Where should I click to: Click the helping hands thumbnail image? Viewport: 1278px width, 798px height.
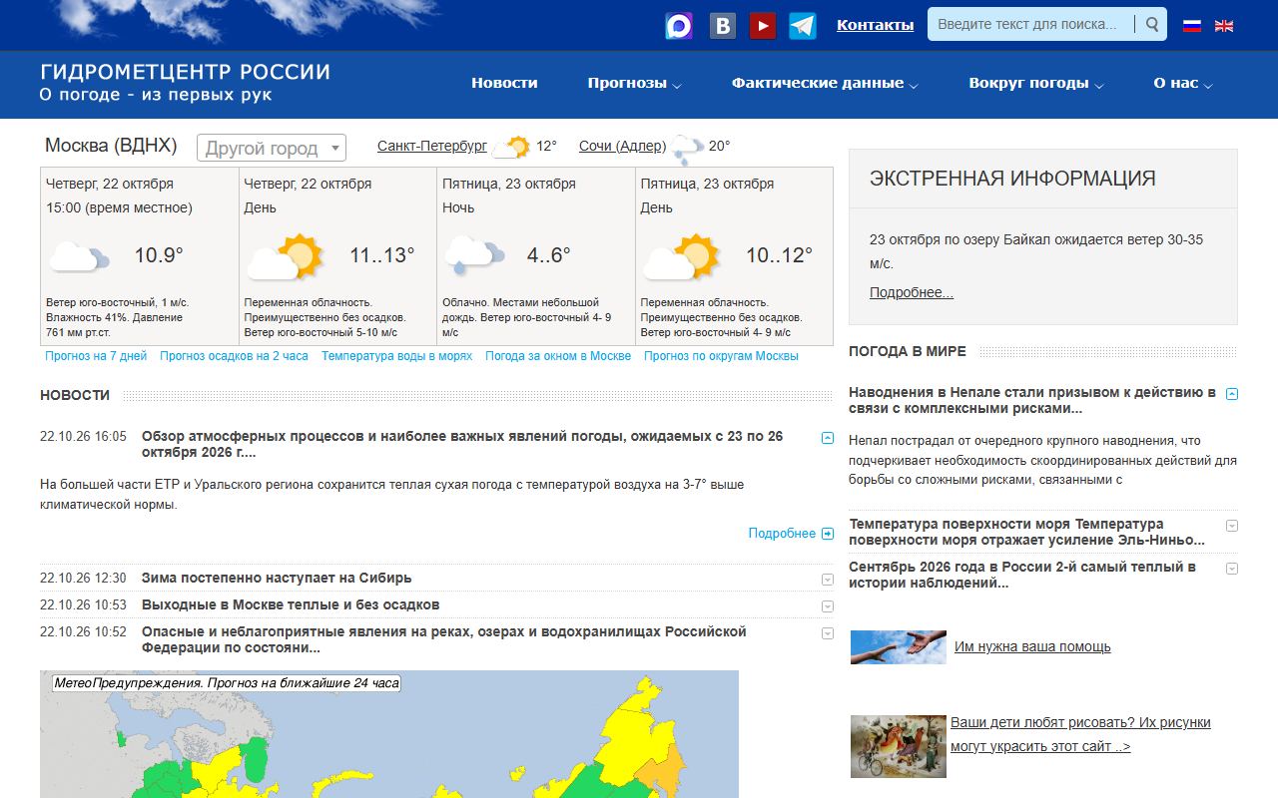(x=899, y=647)
